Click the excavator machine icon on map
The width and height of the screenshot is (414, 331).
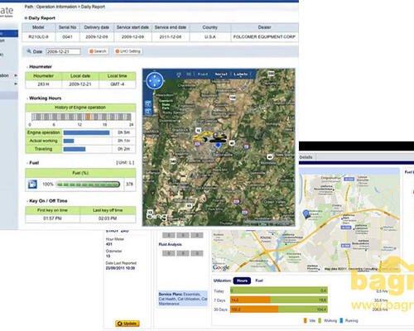tap(209, 137)
